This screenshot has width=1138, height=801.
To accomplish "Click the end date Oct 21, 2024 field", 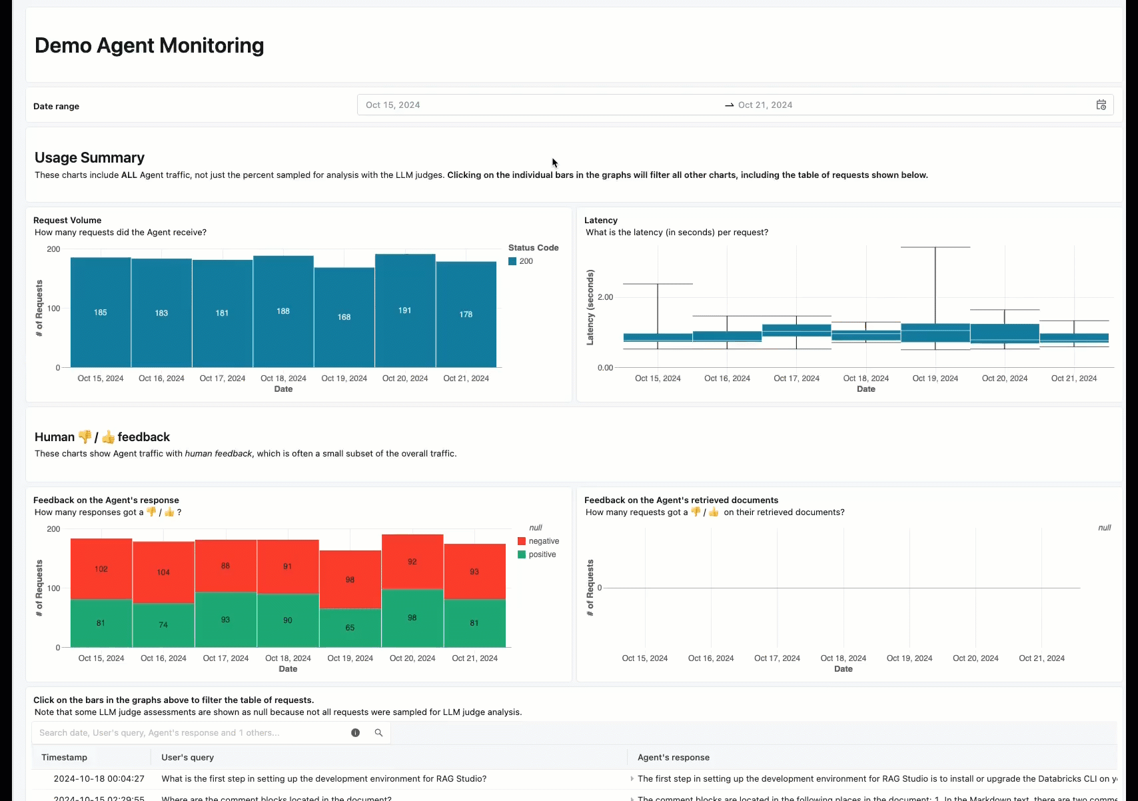I will (x=765, y=105).
